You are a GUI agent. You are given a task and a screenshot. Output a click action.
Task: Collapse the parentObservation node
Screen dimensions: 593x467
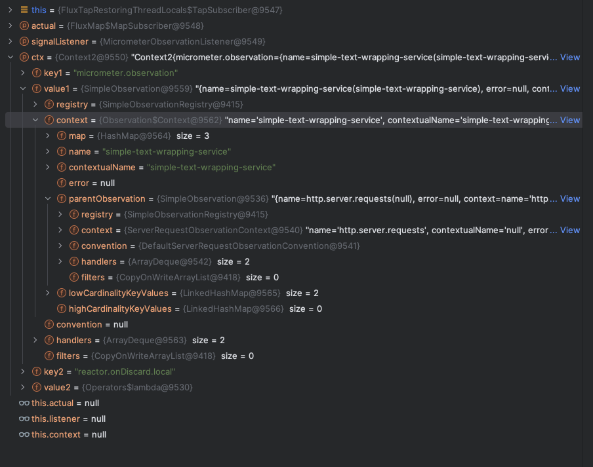pyautogui.click(x=48, y=198)
